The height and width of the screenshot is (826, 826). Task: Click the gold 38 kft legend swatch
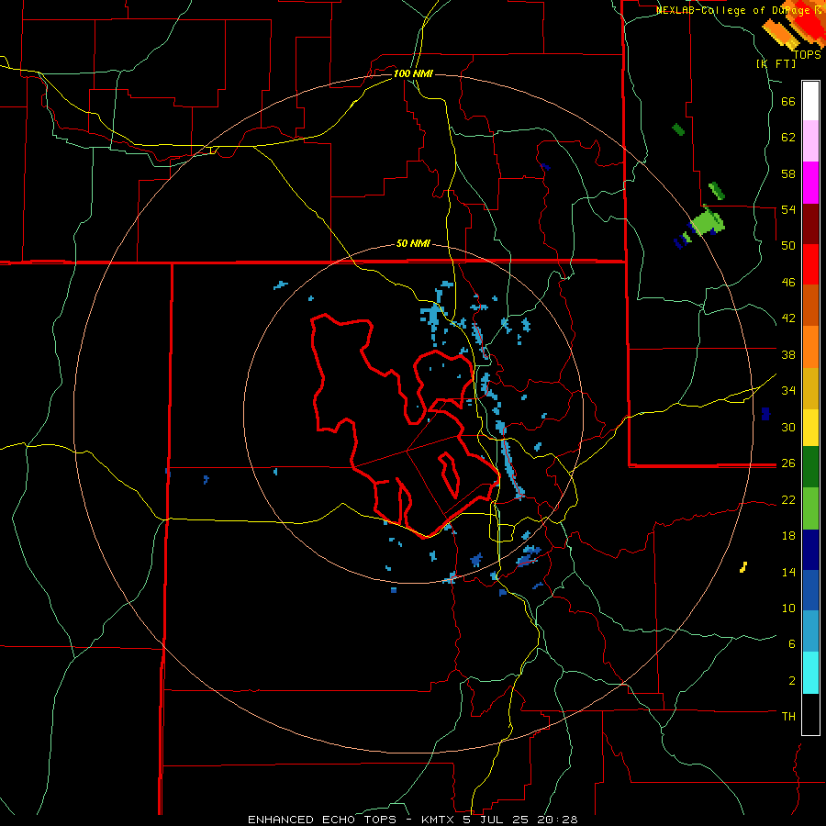point(810,388)
